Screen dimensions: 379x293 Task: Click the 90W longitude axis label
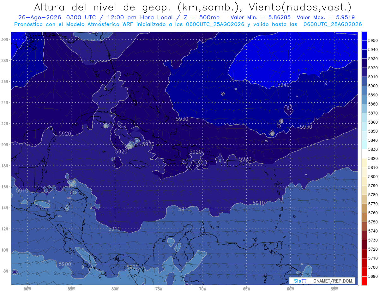tap(27, 289)
